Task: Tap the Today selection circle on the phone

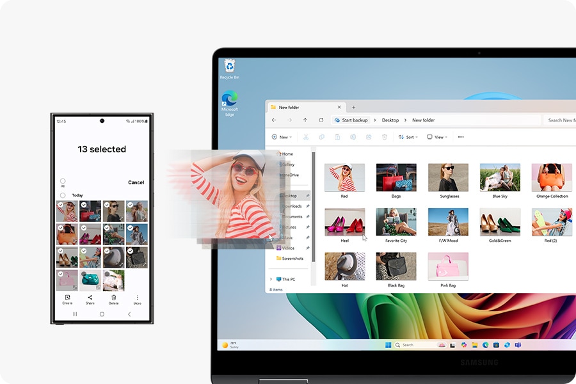Action: tap(63, 194)
